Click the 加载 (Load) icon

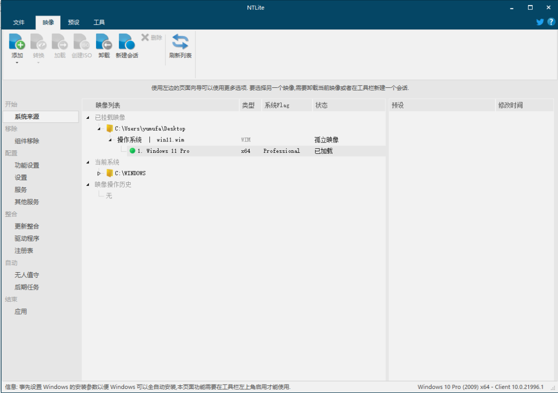(x=60, y=45)
